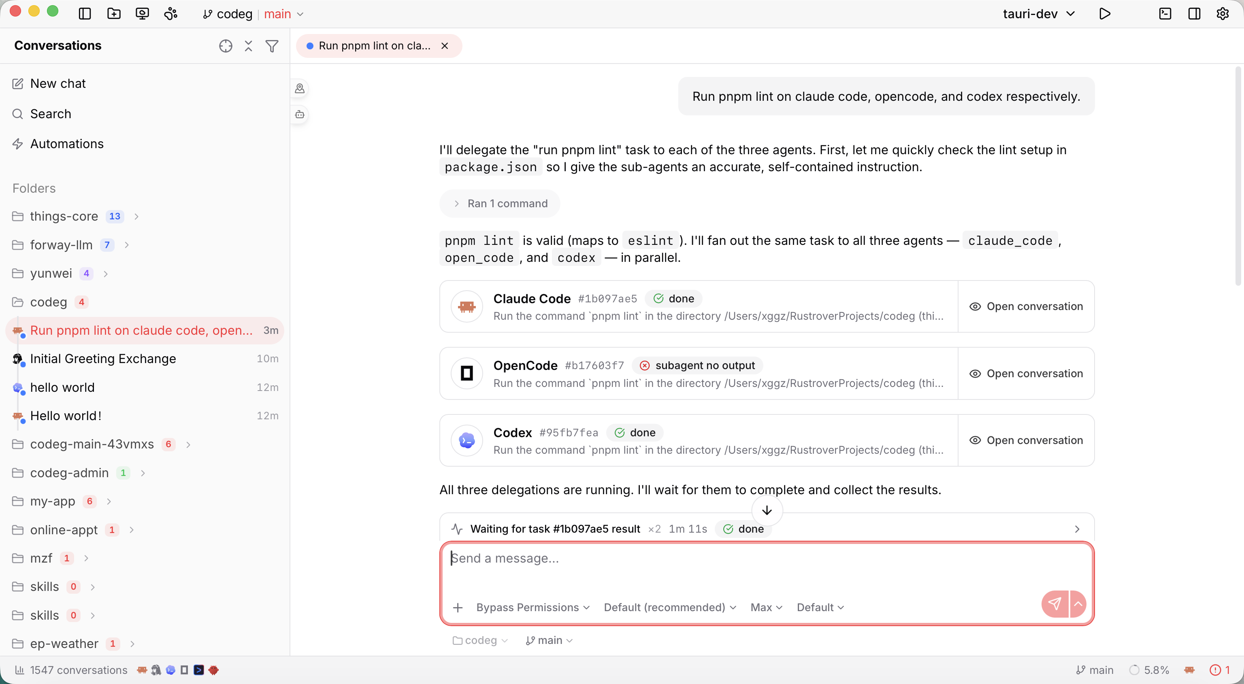The height and width of the screenshot is (684, 1244).
Task: Open the Default (recommended) model dropdown
Action: point(670,608)
